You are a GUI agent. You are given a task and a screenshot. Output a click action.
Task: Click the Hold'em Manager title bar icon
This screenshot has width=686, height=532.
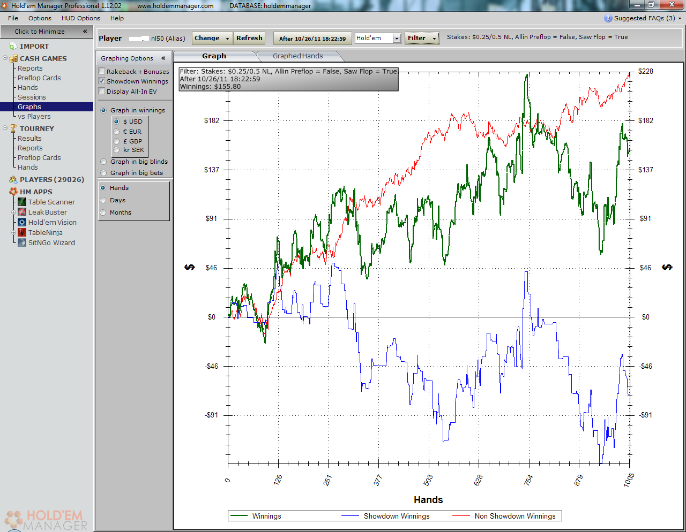point(5,5)
